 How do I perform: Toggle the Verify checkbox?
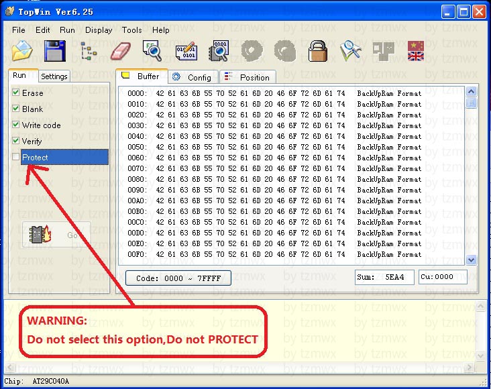click(x=15, y=140)
